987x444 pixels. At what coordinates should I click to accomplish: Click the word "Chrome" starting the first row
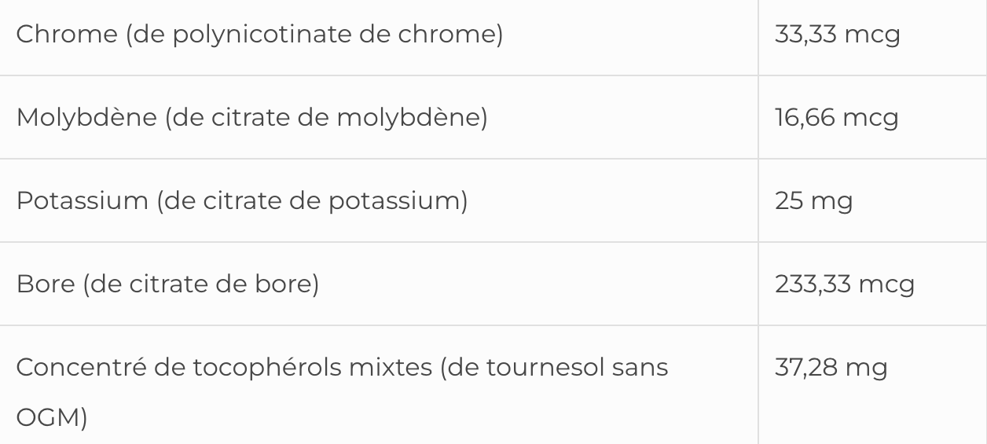[x=67, y=35]
